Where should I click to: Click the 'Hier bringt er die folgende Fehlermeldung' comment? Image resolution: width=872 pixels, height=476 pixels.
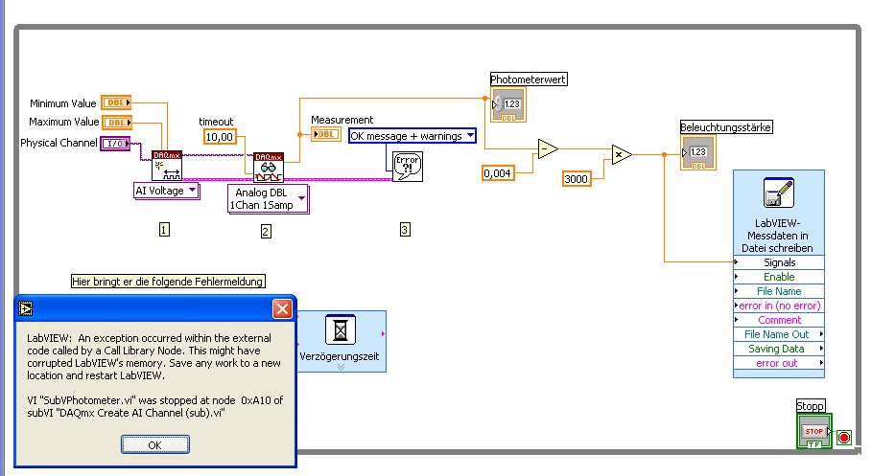coord(168,282)
